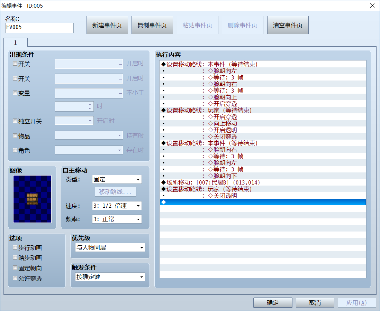Select the last 设置移动路线: 玩家 command
380x311 pixels.
pyautogui.click(x=263, y=189)
